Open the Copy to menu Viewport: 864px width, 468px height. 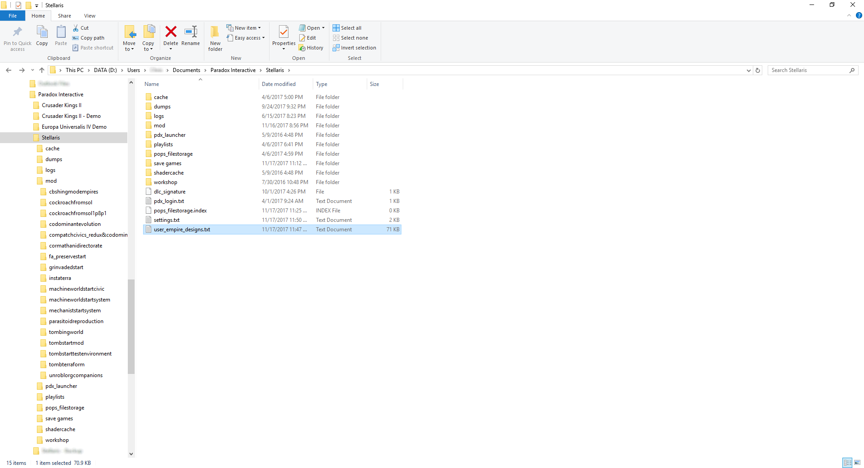tap(148, 38)
